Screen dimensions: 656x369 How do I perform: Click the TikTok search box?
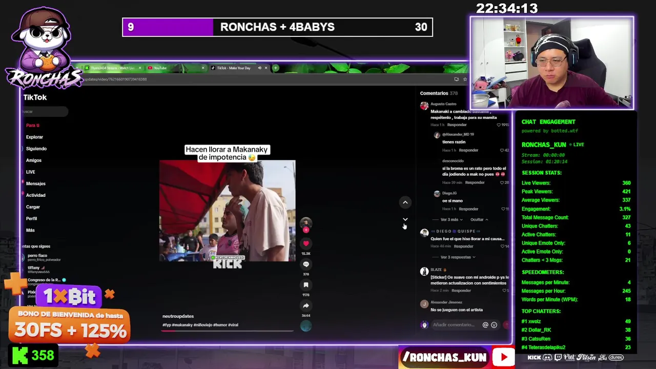point(45,111)
